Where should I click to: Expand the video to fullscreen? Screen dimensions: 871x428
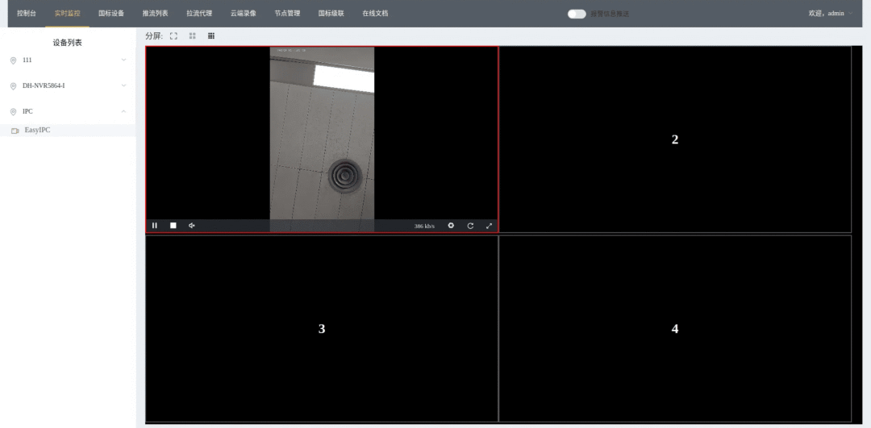pyautogui.click(x=490, y=226)
